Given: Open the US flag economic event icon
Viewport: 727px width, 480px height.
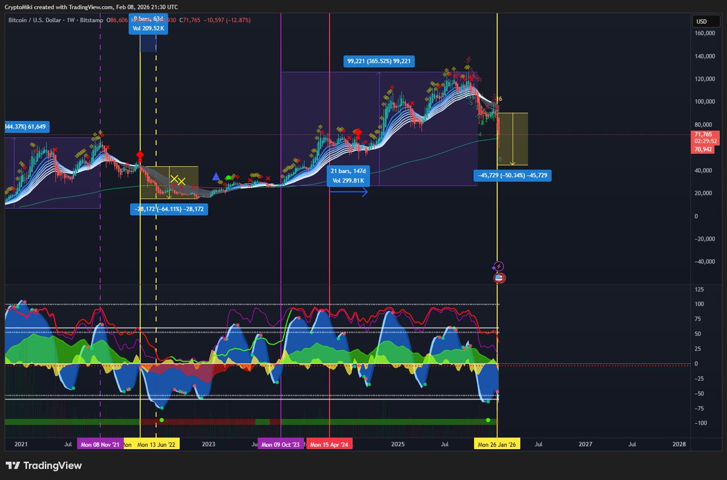Looking at the screenshot, I should tap(499, 278).
